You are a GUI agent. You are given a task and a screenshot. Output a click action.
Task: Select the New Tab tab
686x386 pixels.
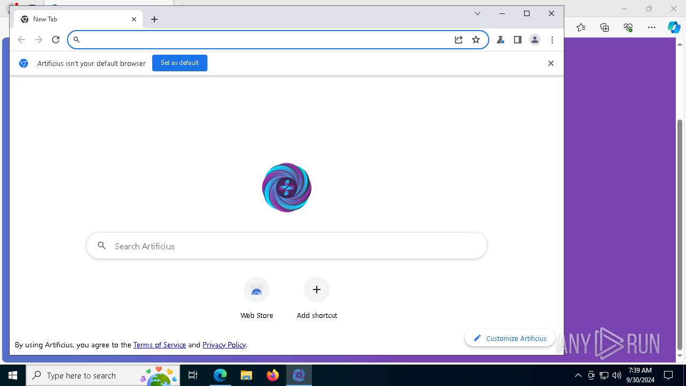pos(78,19)
